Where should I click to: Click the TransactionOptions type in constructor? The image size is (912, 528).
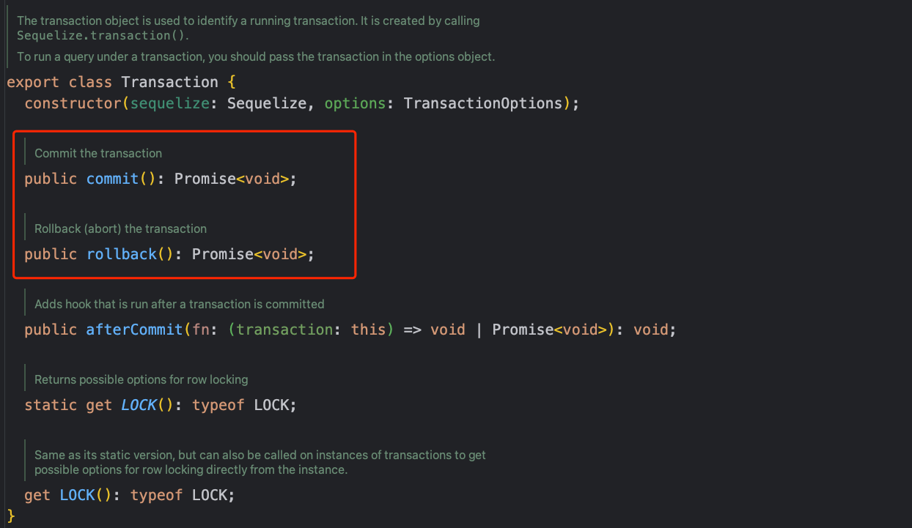point(482,103)
